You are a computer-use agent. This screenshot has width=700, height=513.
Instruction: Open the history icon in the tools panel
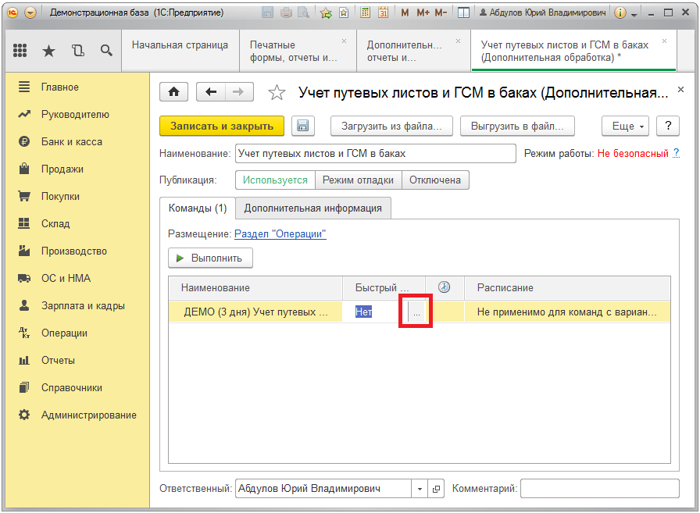point(77,51)
